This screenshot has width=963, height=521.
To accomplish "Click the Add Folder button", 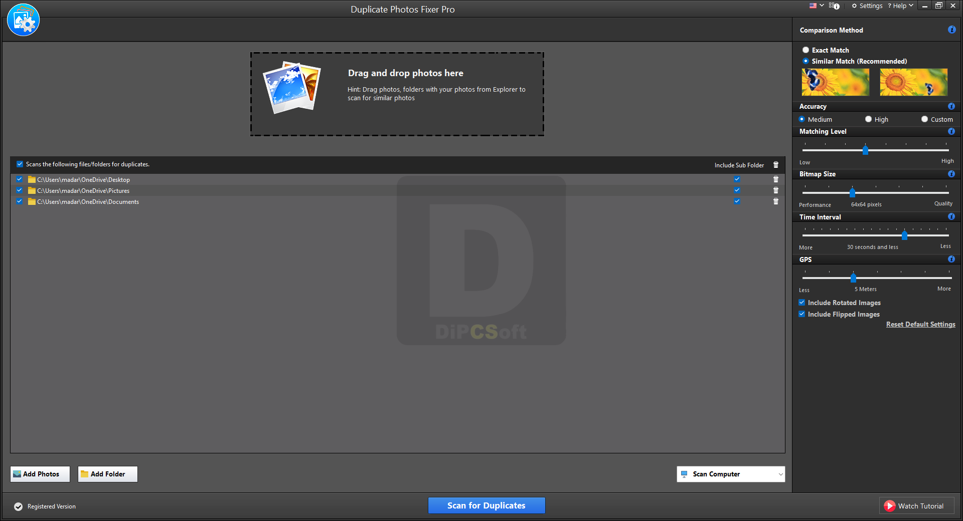I will coord(108,474).
